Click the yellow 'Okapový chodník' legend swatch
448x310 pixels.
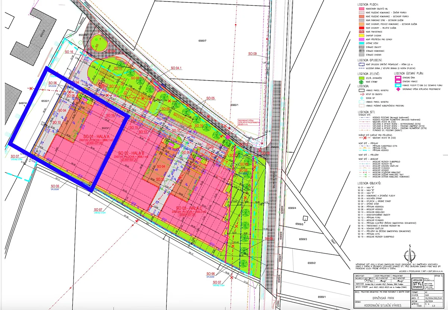pyautogui.click(x=361, y=35)
